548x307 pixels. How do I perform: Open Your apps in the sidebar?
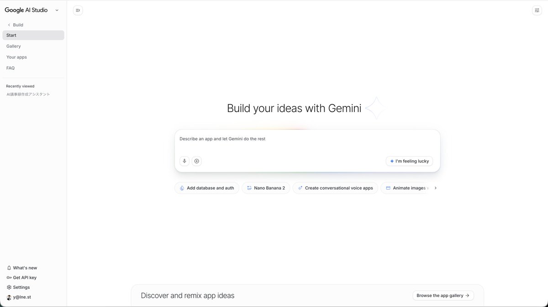coord(33,57)
